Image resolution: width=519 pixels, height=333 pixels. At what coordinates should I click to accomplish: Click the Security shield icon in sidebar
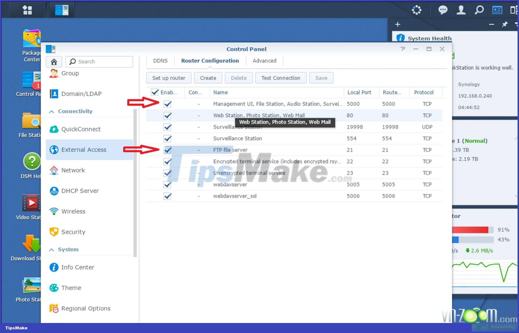point(54,232)
